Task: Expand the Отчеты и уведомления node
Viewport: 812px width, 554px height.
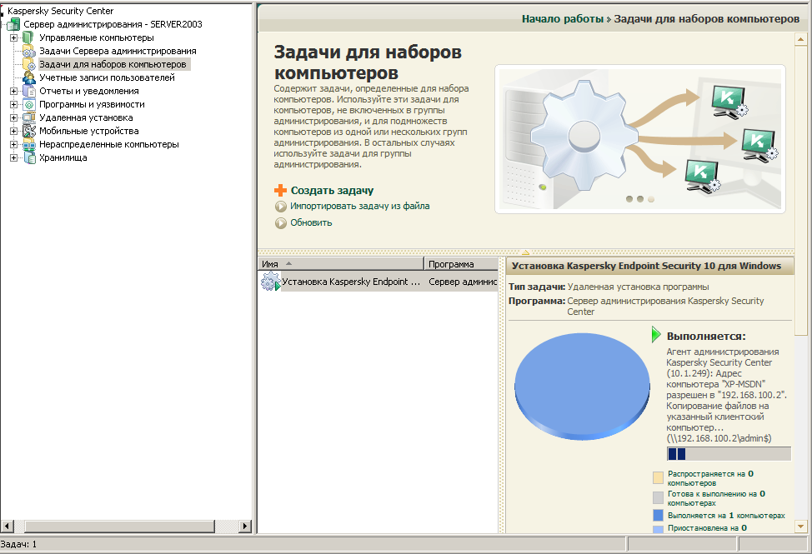Action: [13, 91]
